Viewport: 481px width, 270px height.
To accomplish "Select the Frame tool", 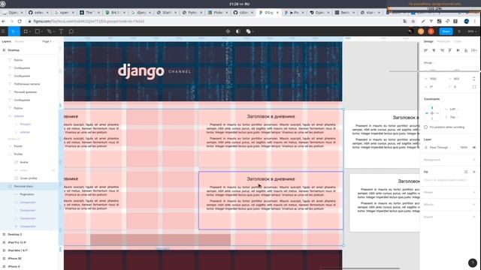I will click(26, 31).
